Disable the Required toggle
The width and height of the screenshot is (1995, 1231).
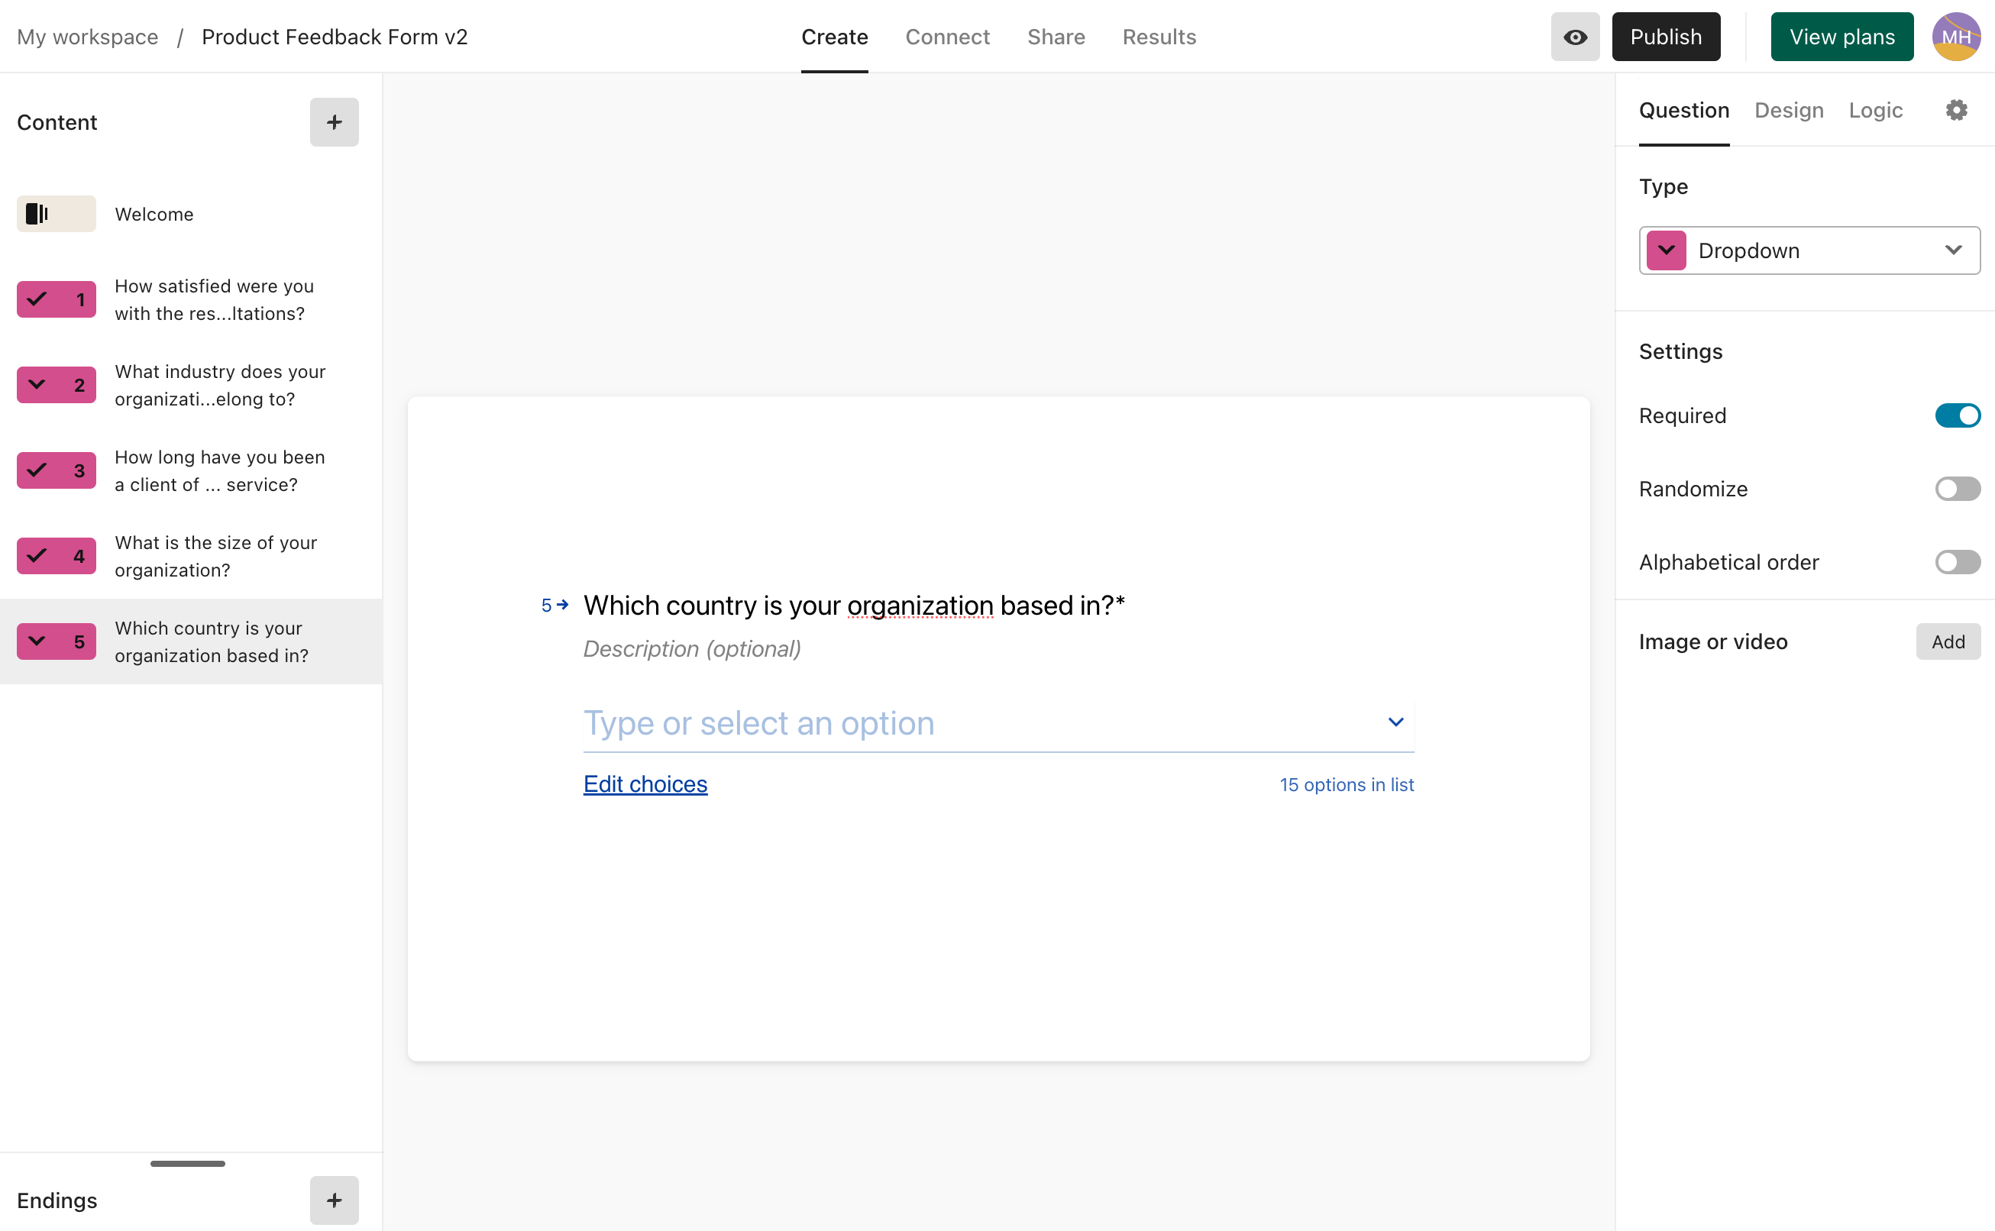tap(1957, 416)
